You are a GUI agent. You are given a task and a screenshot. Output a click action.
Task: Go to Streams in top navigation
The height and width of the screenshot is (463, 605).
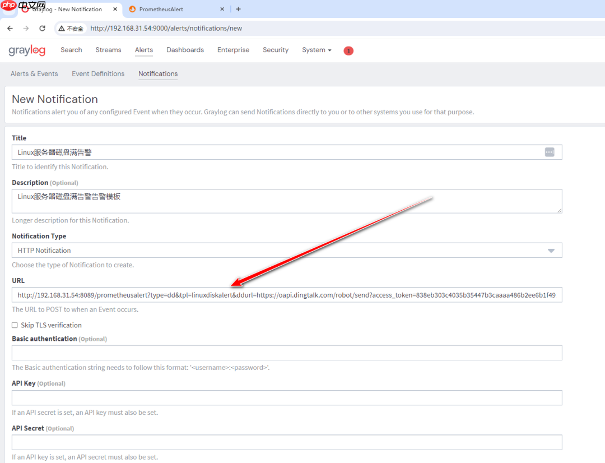pos(109,50)
